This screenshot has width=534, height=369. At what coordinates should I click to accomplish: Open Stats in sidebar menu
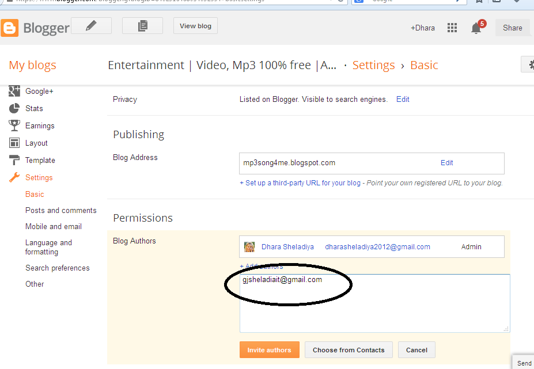point(34,108)
